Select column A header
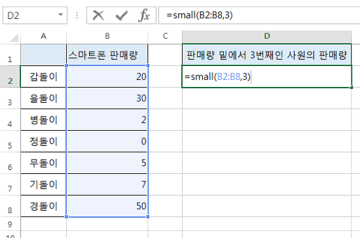The height and width of the screenshot is (238, 360). pyautogui.click(x=43, y=36)
